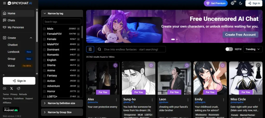
Task: Toggle dark mode moon icon
Action: 241,3
